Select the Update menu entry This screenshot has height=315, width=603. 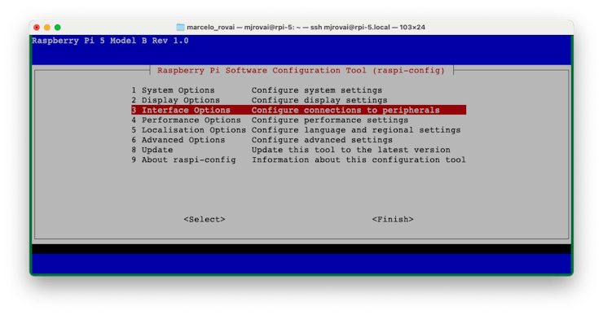(298, 151)
